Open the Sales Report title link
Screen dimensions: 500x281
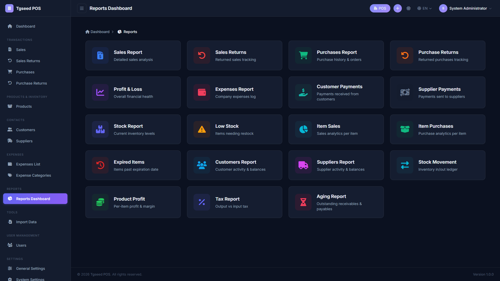[x=128, y=52]
